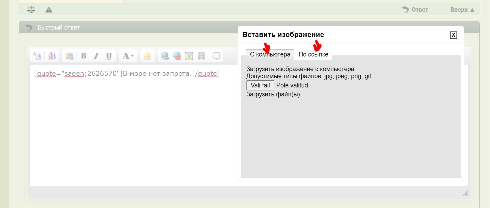Switch to the 'С компьютера' tab
This screenshot has width=490, height=208.
pos(270,54)
